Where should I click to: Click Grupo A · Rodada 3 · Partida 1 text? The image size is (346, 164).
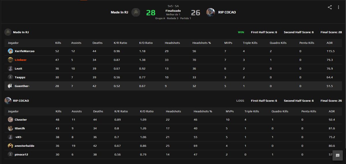tap(173, 18)
